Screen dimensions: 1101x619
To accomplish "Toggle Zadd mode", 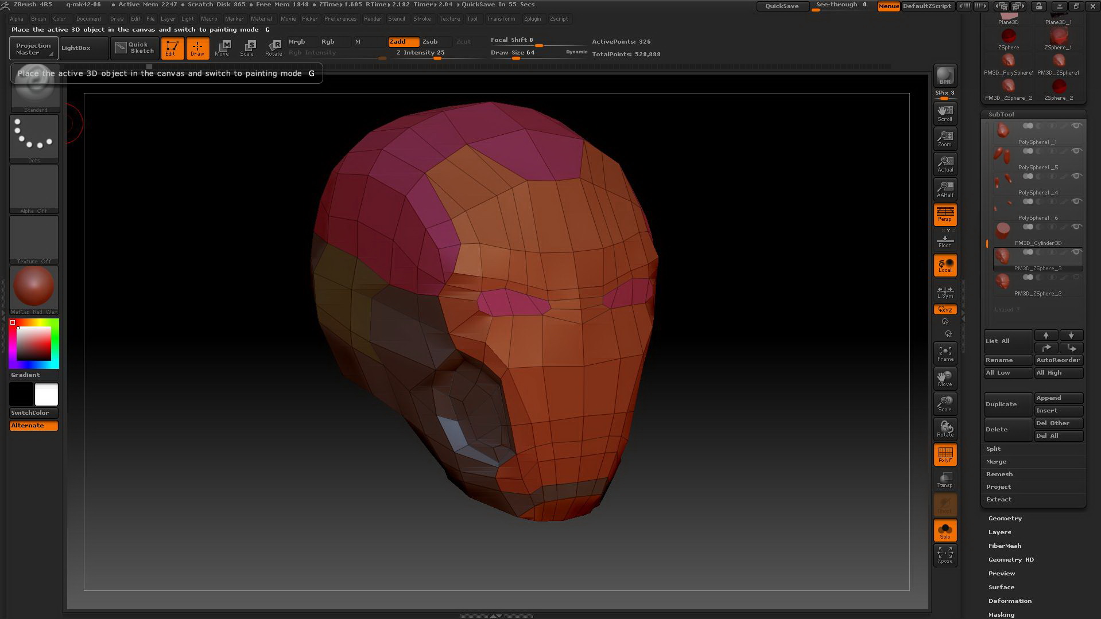I will (404, 42).
